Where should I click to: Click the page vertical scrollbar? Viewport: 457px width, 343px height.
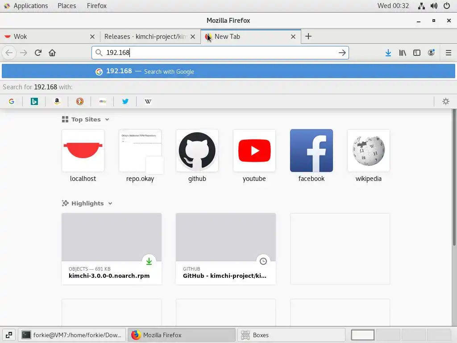pyautogui.click(x=454, y=178)
